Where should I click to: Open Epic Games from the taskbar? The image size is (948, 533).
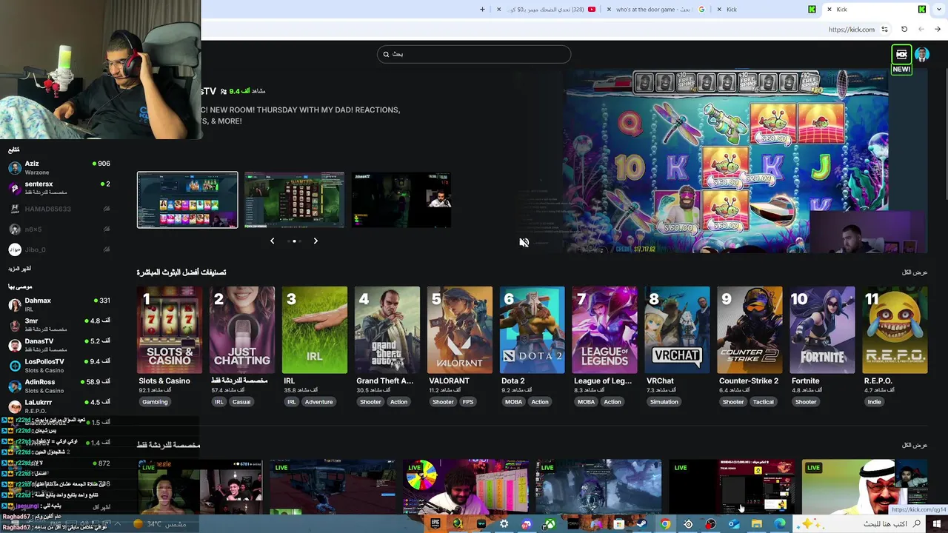coord(435,524)
